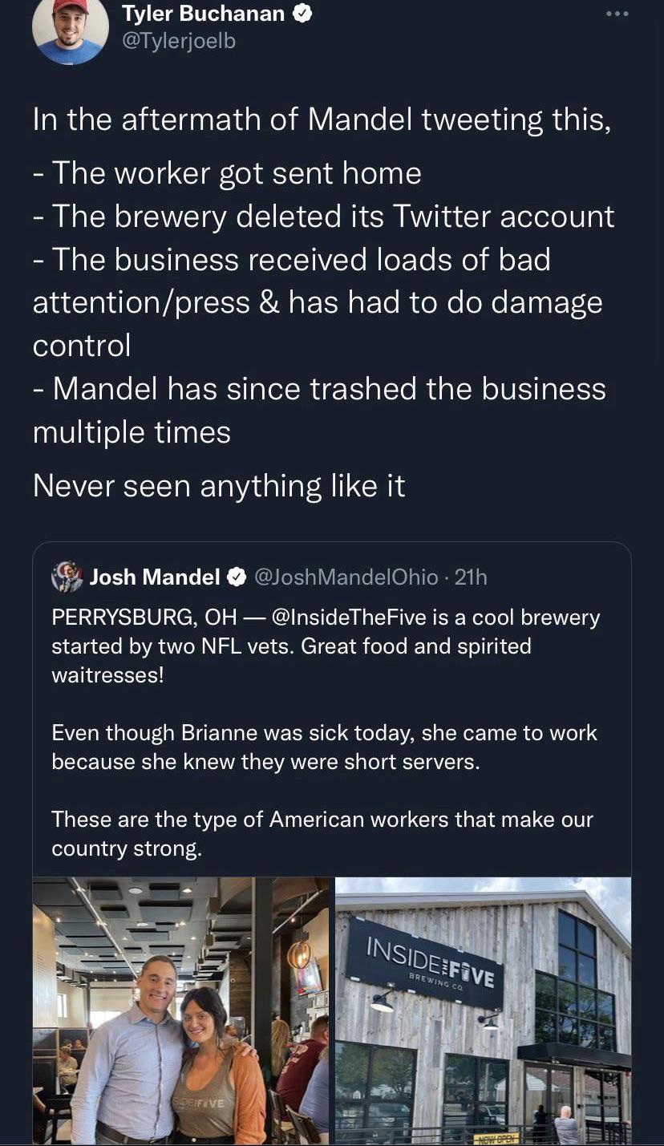Open the 21h timestamp link
The width and height of the screenshot is (664, 1146).
click(x=471, y=577)
